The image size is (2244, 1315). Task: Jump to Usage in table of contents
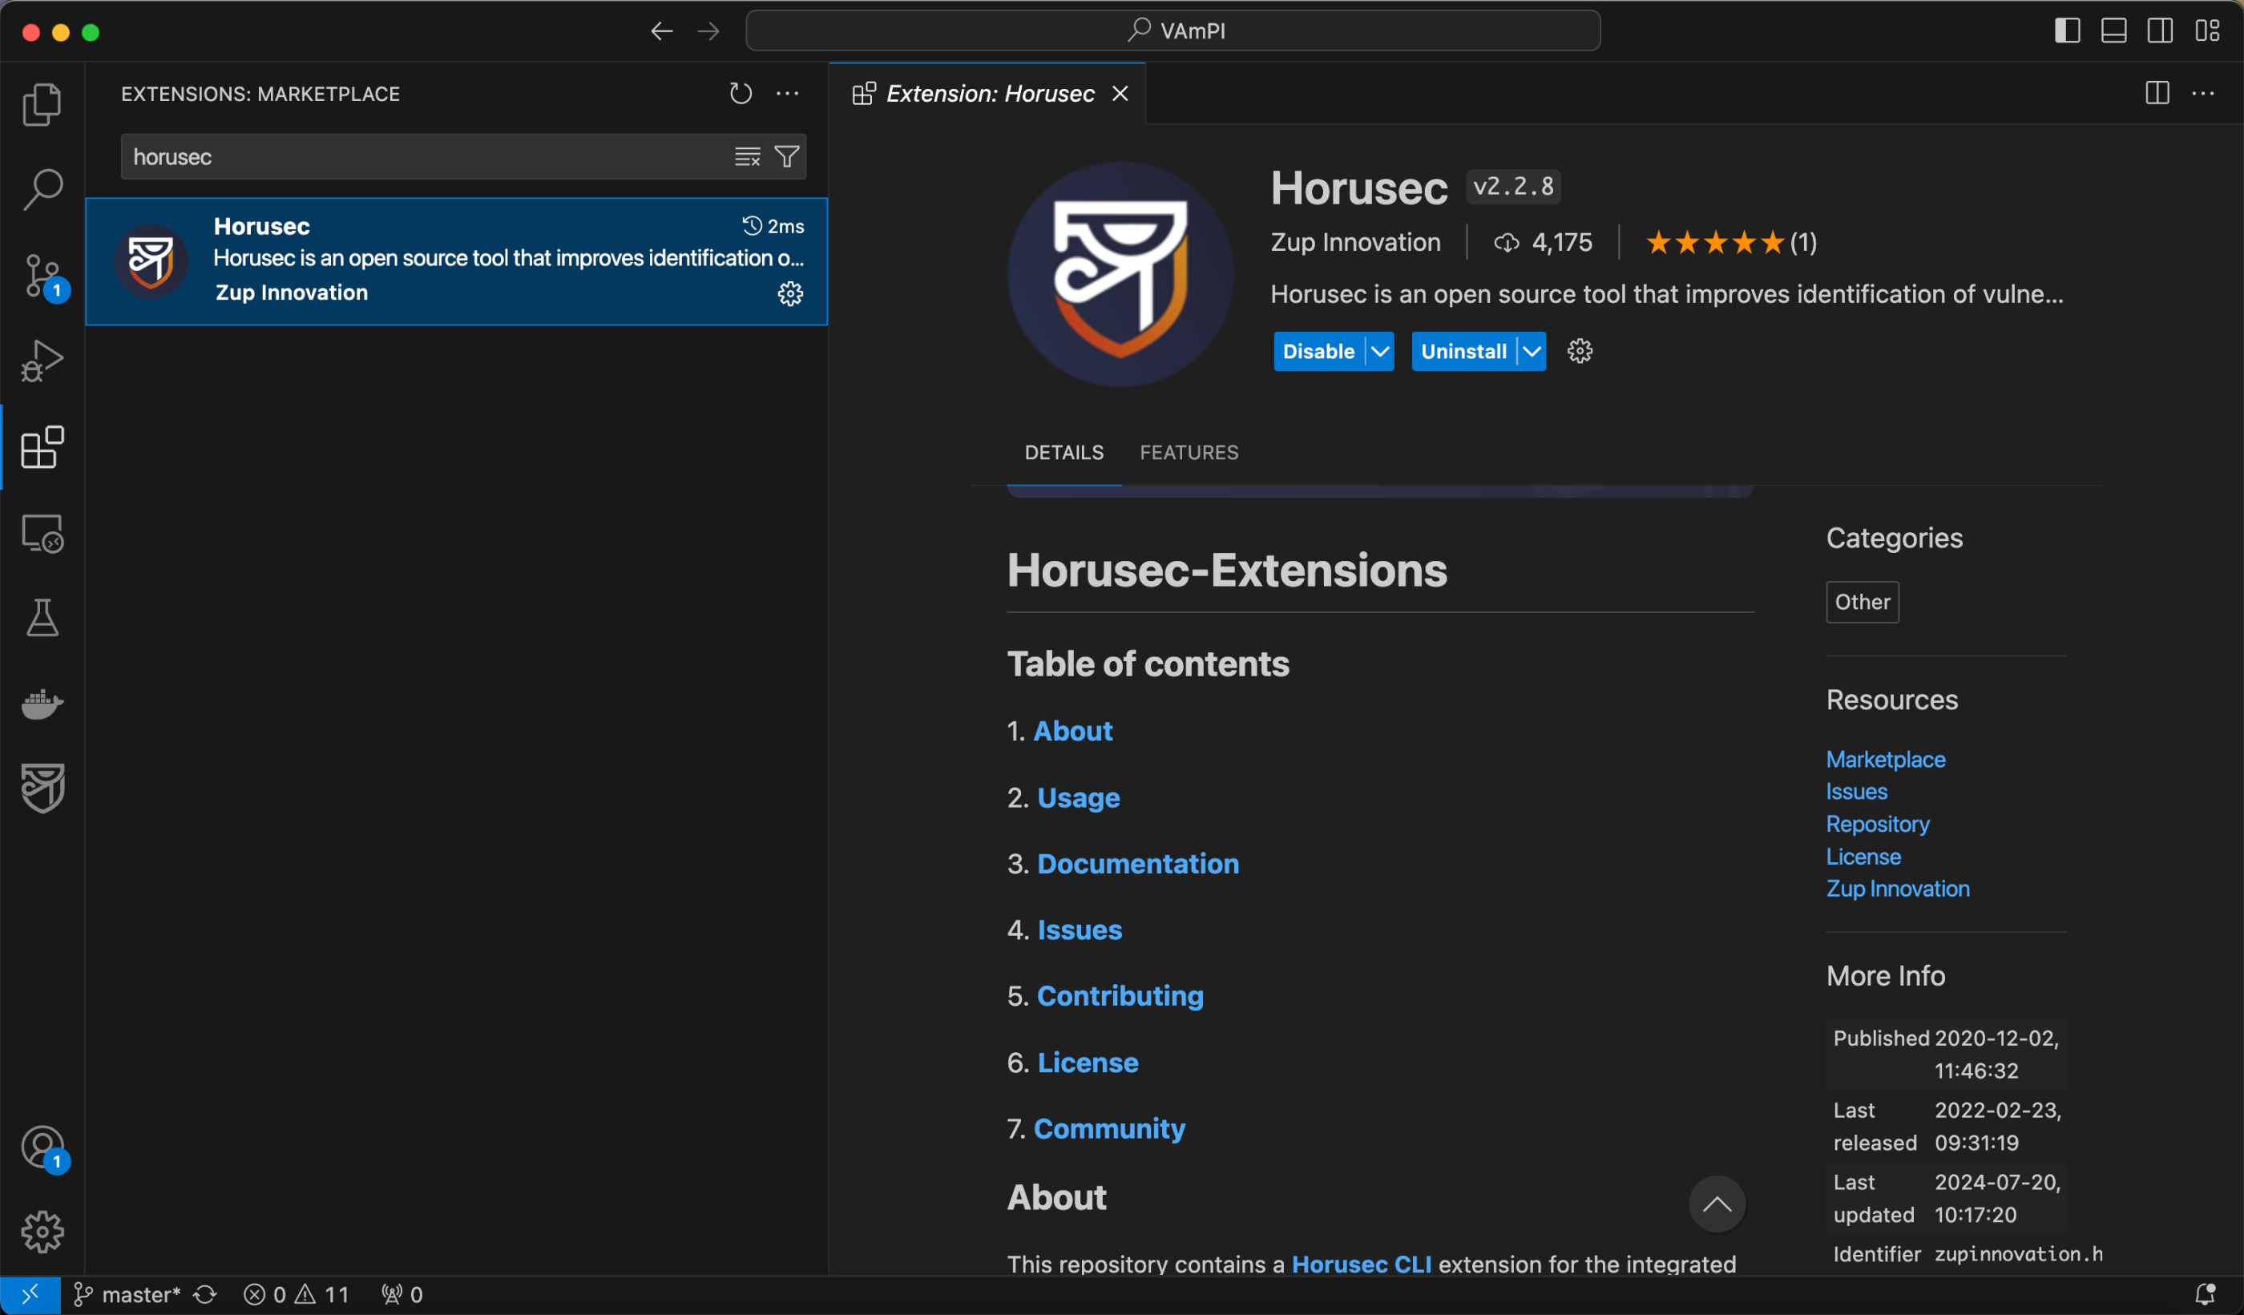point(1079,797)
